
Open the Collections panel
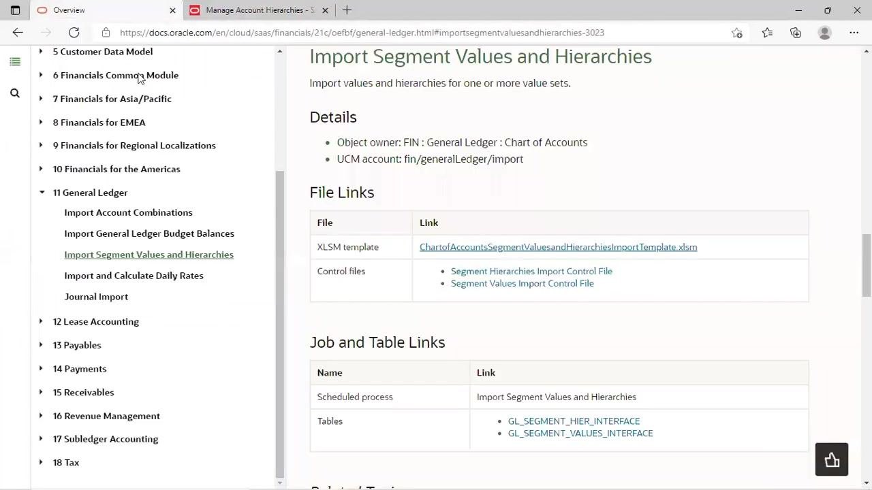point(796,33)
